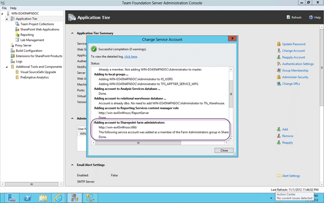Image resolution: width=324 pixels, height=203 pixels.
Task: Open PowerShell from the taskbar
Action: [x=28, y=198]
